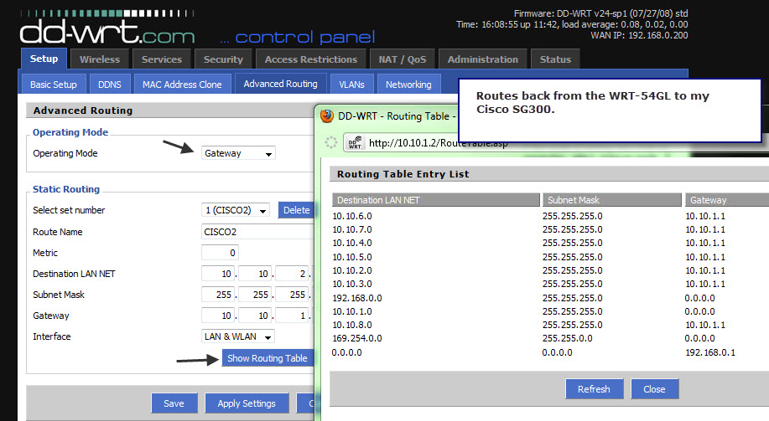Screen dimensions: 769x421
Task: Click the Metric input field
Action: [x=220, y=253]
